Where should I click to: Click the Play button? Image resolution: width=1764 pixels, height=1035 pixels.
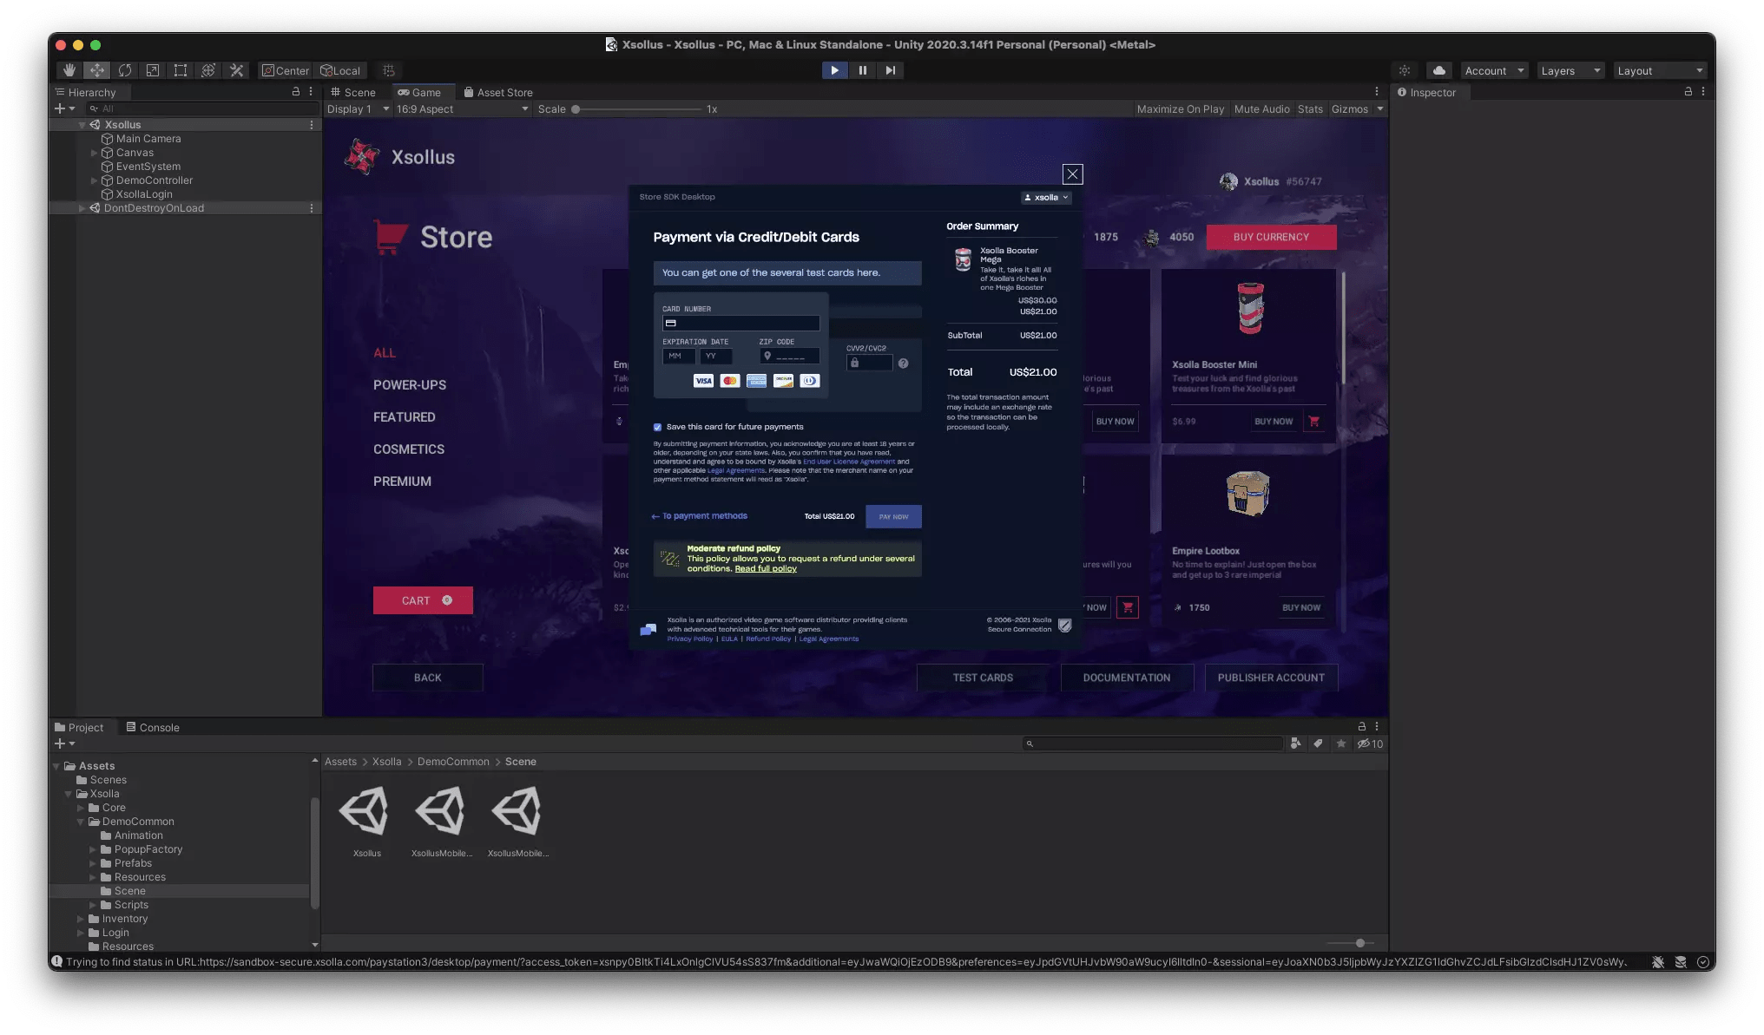point(834,70)
